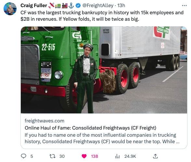The height and width of the screenshot is (162, 191).
Task: Open the green truck card image
Action: click(104, 70)
